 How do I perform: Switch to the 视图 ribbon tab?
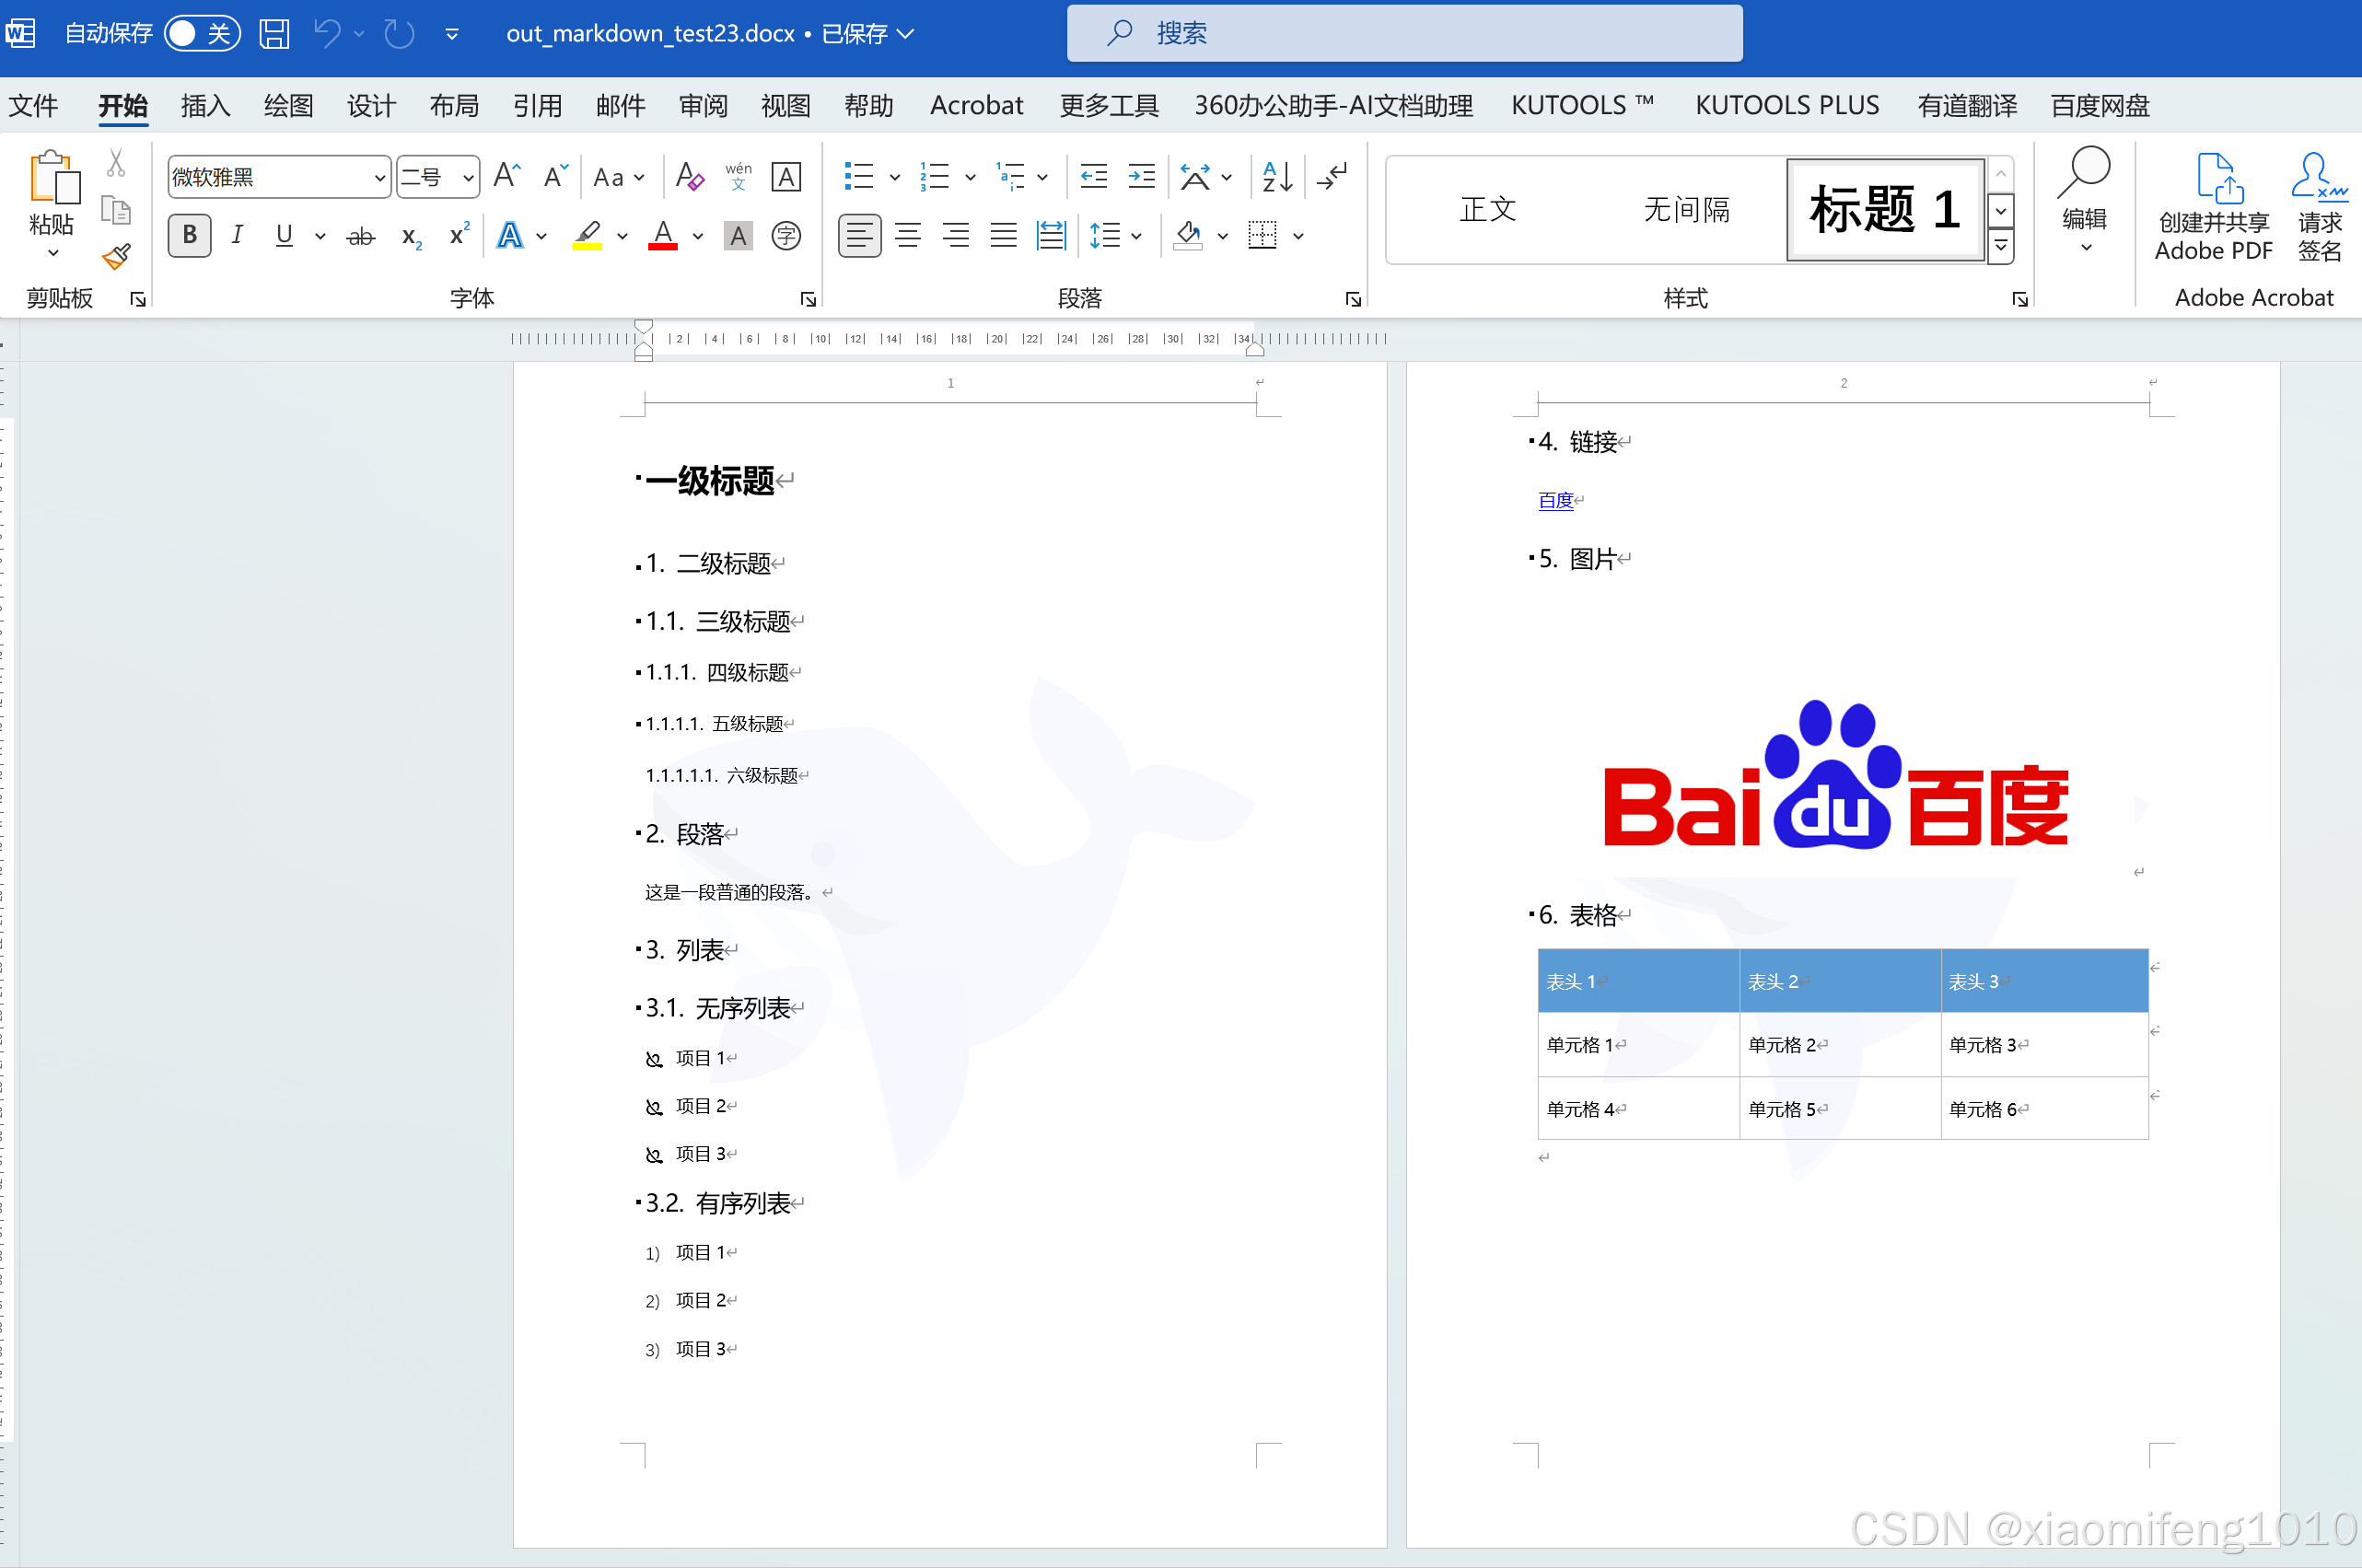[785, 106]
